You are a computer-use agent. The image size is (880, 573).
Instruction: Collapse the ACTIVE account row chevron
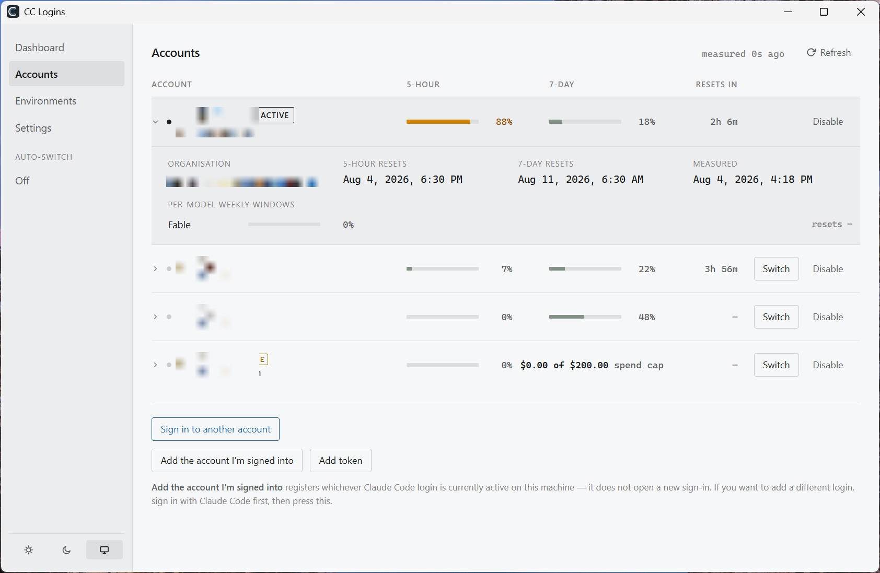[155, 122]
